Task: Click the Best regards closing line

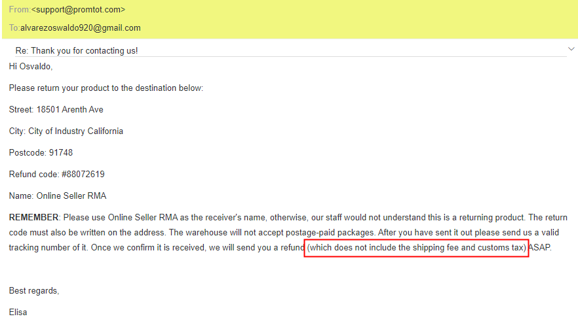Action: coord(34,290)
